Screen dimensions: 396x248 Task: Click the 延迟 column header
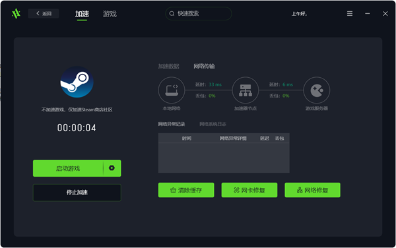[265, 139]
